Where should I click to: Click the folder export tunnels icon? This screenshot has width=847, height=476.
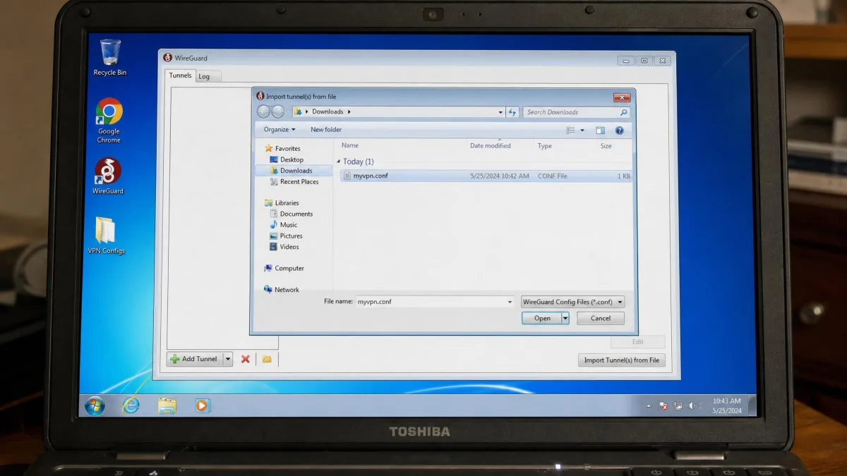tap(267, 359)
